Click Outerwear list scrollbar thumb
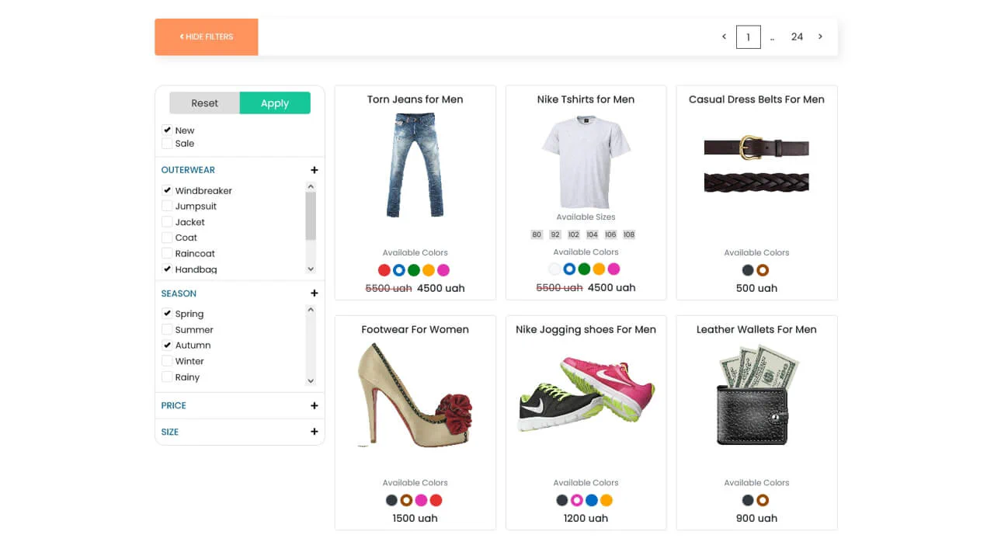 (x=311, y=217)
